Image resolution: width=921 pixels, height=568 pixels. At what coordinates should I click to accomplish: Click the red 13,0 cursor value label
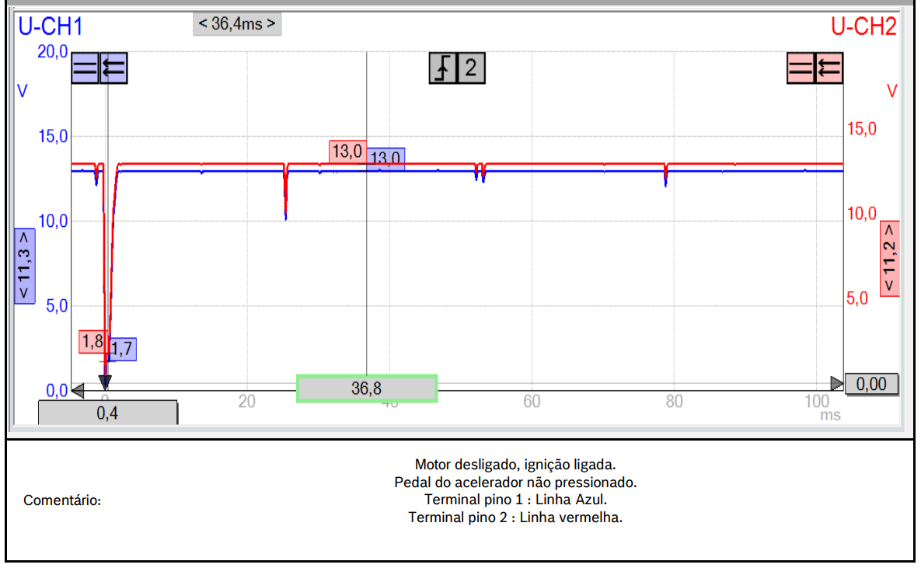347,152
